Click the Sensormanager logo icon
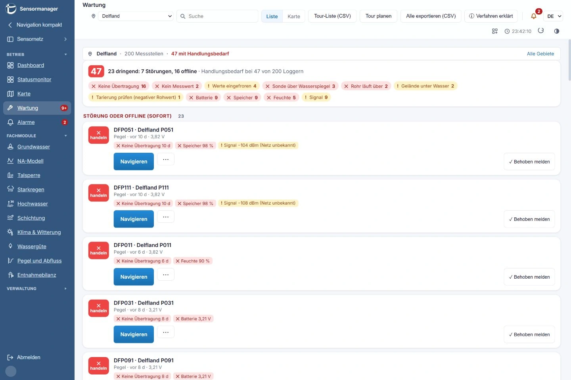 click(11, 9)
